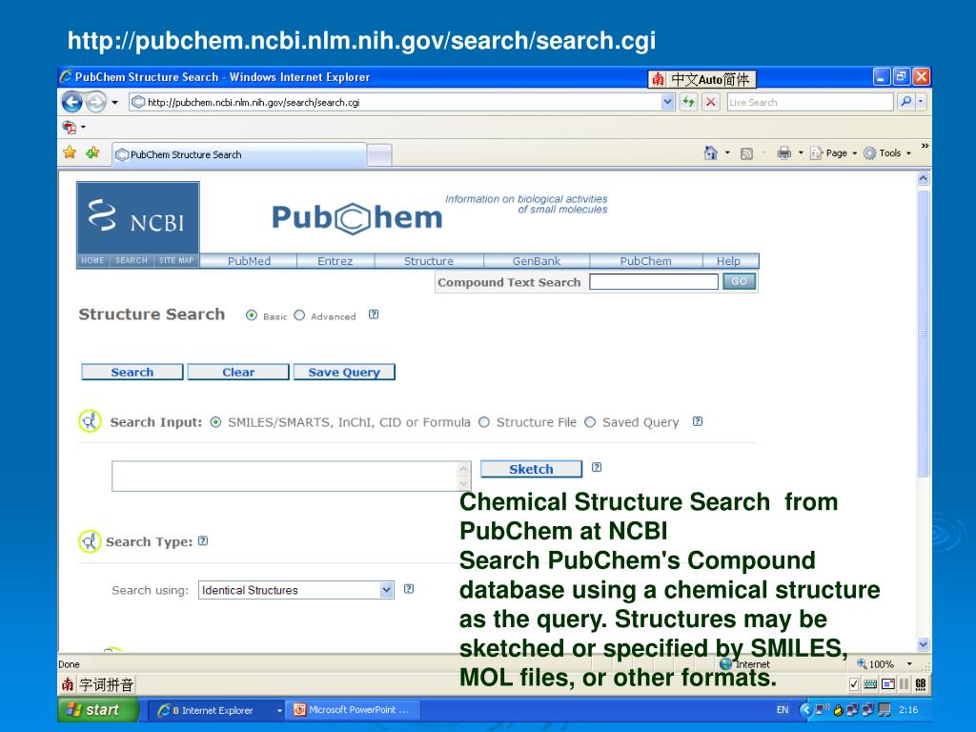Viewport: 976px width, 732px height.
Task: Open the Page menu
Action: [x=833, y=153]
